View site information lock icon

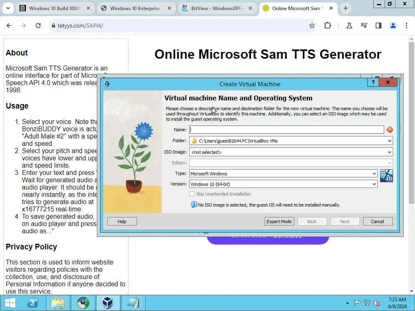point(53,26)
